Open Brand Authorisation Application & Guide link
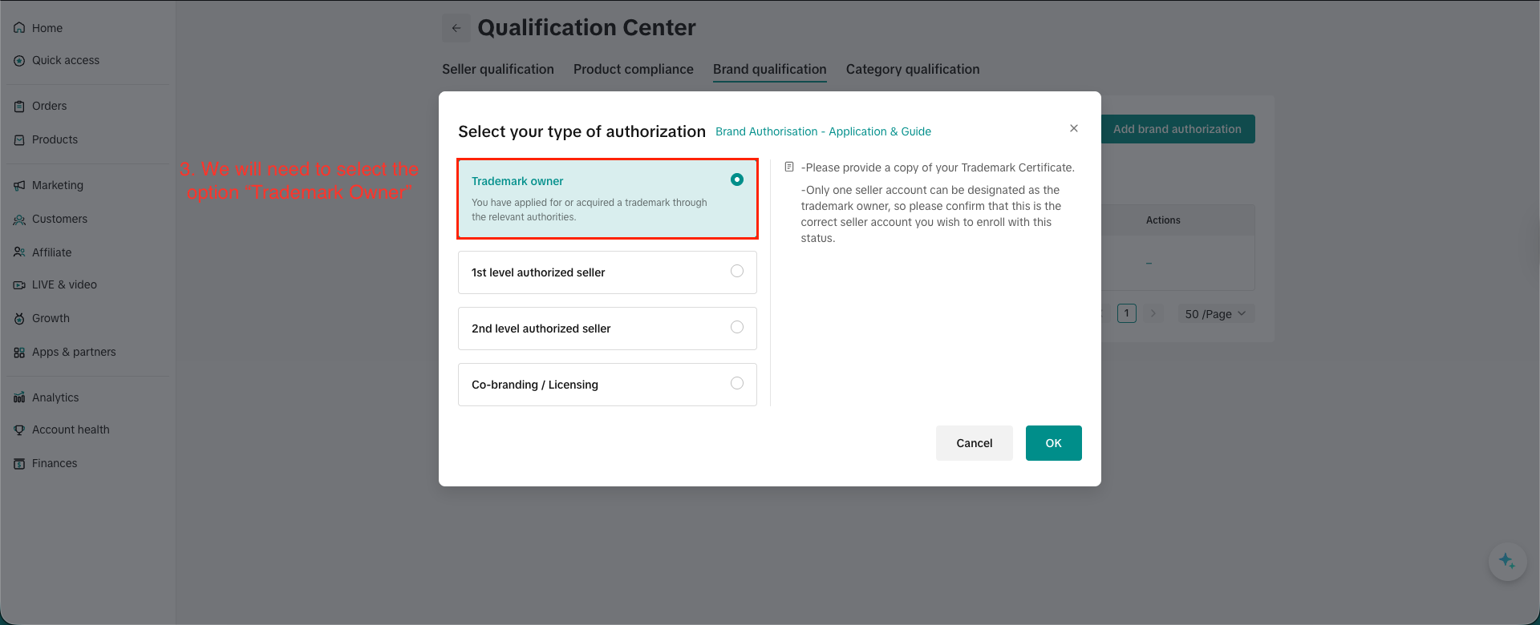 823,131
